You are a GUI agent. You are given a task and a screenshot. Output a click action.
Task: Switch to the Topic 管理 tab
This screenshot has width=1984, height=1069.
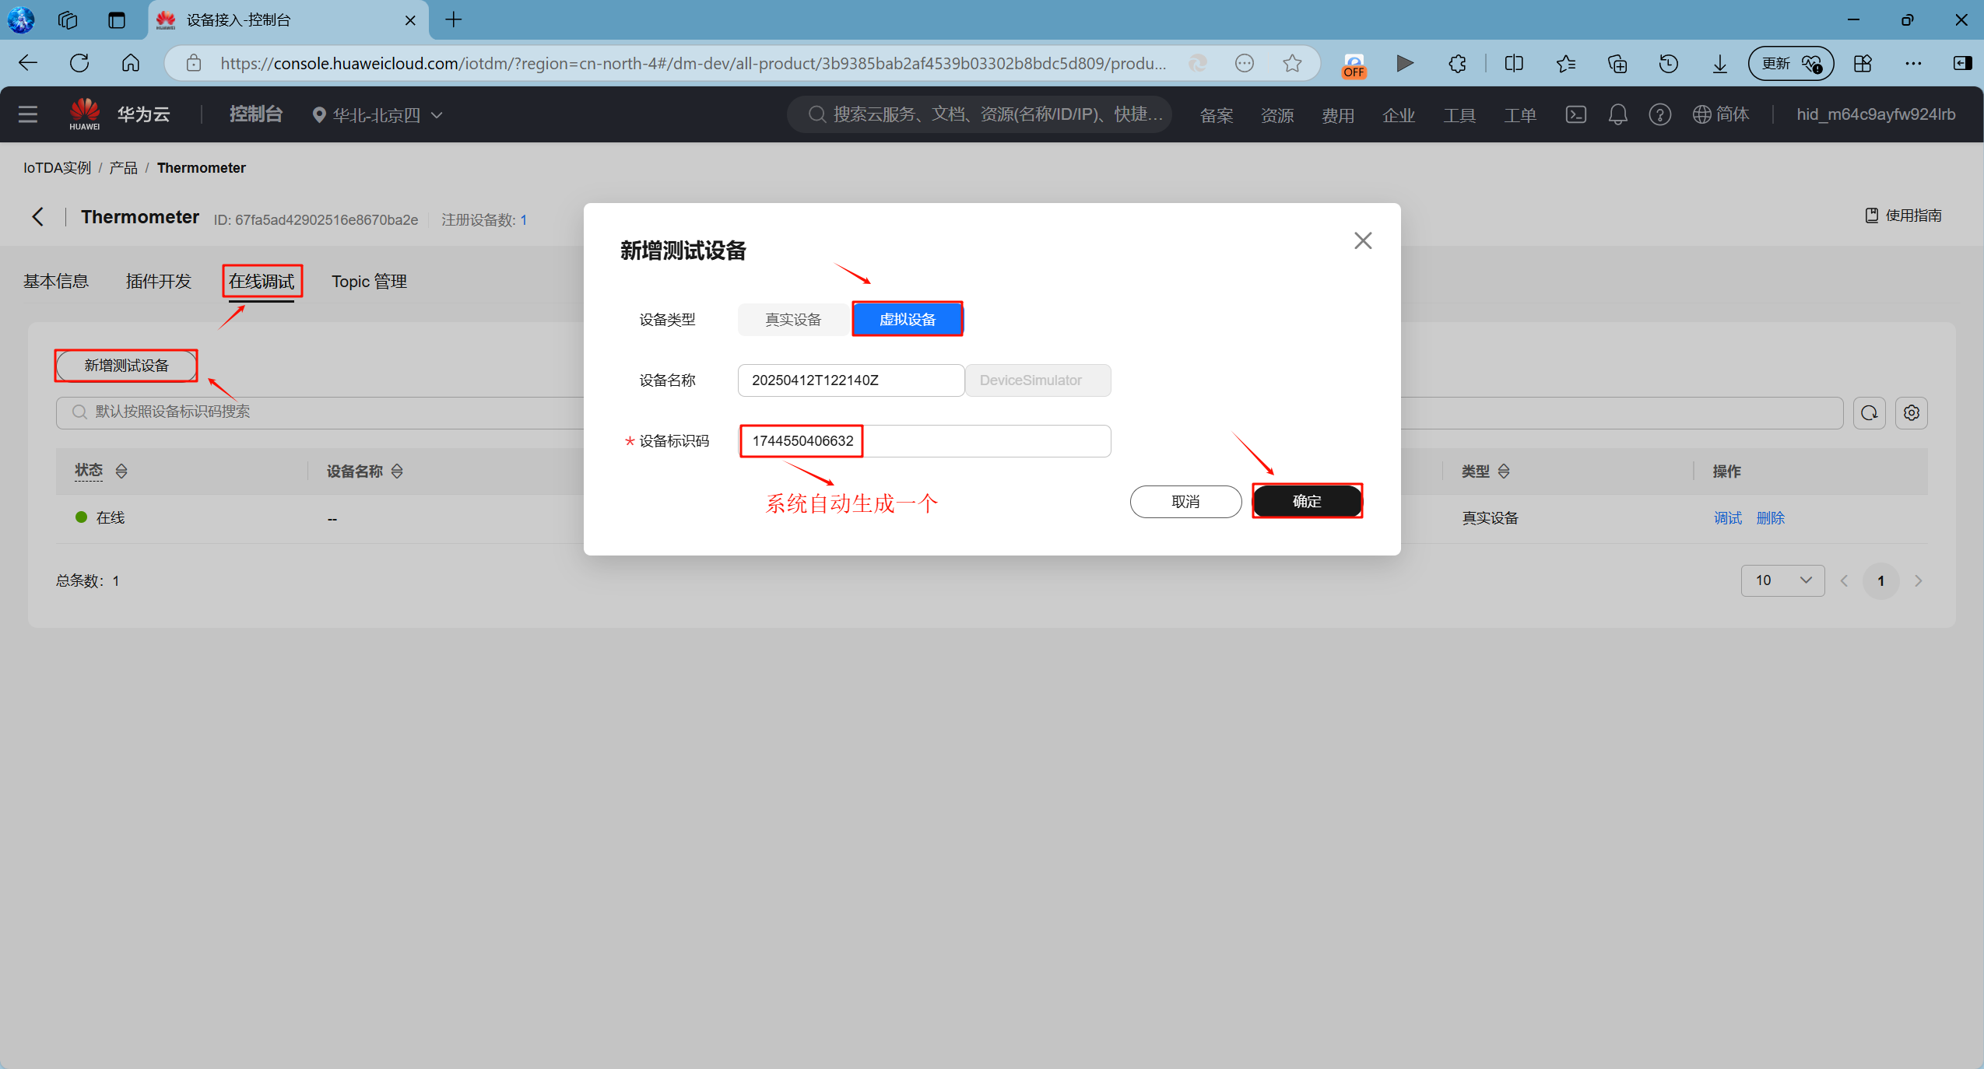[368, 281]
